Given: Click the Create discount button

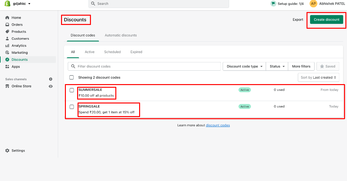Looking at the screenshot, I should pos(326,20).
